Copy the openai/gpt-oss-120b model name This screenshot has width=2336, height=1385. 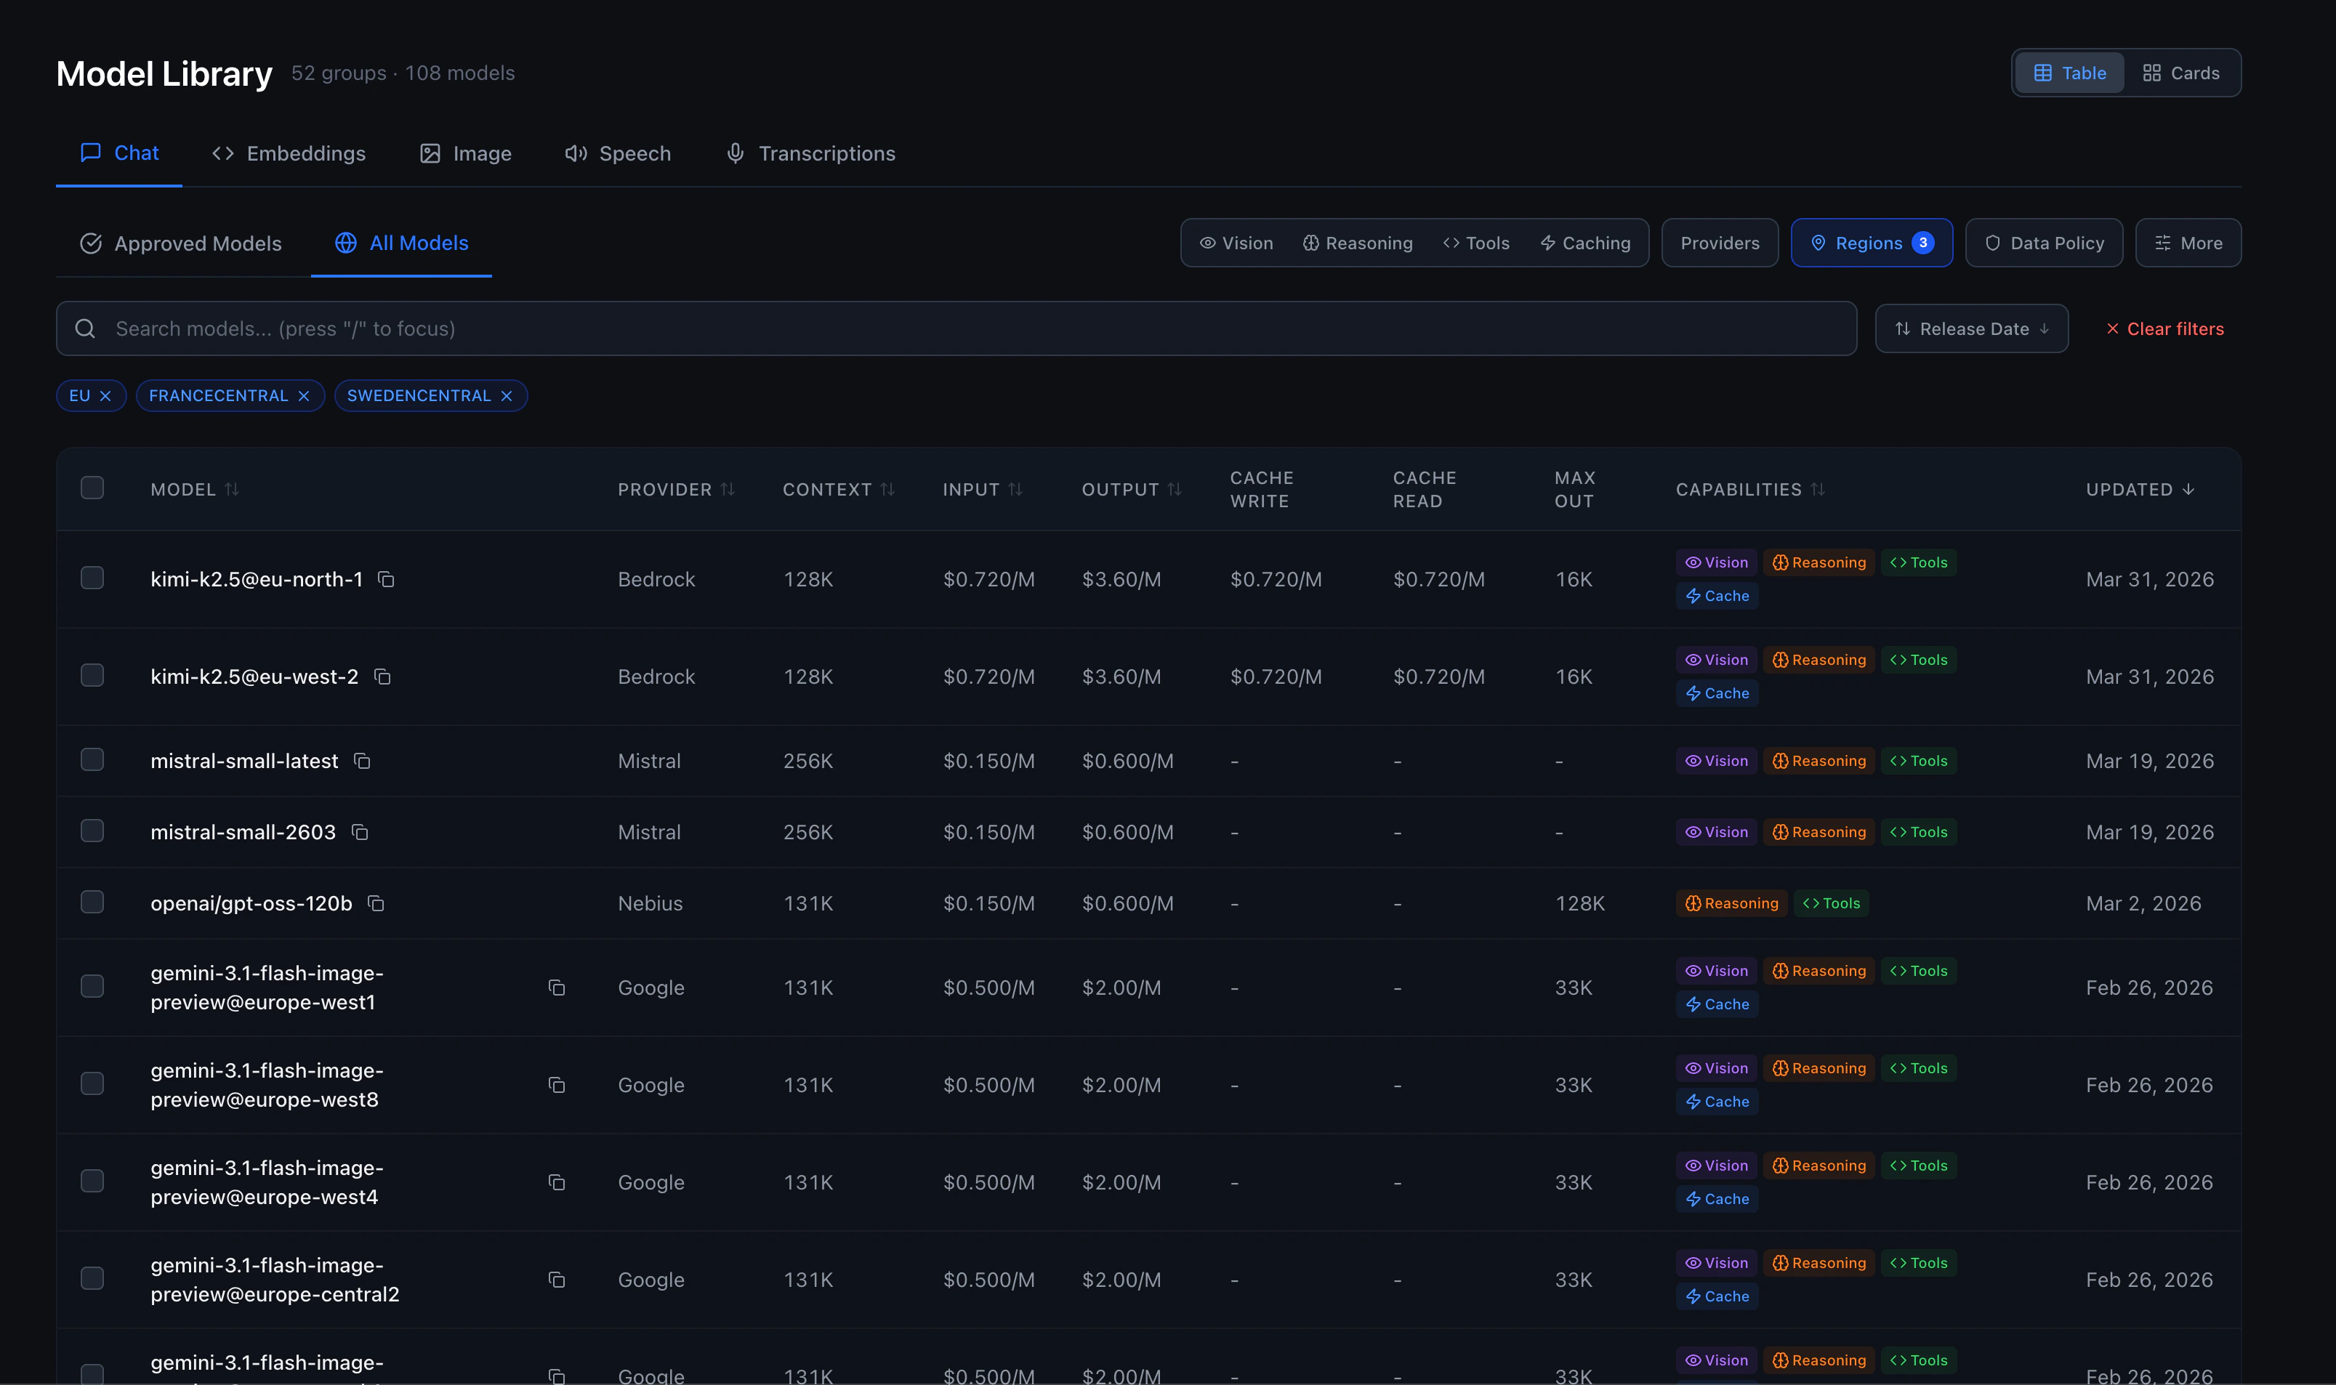click(376, 903)
